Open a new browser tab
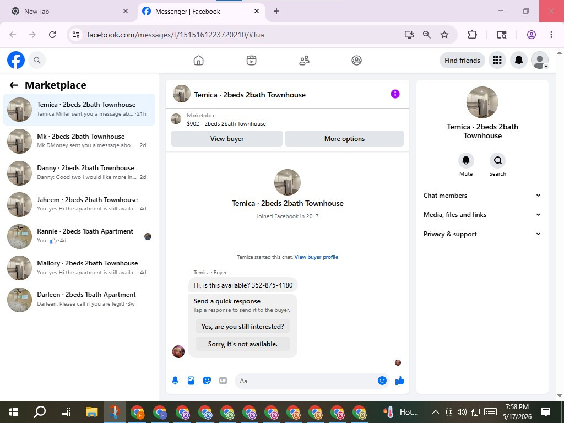This screenshot has height=423, width=564. (276, 11)
